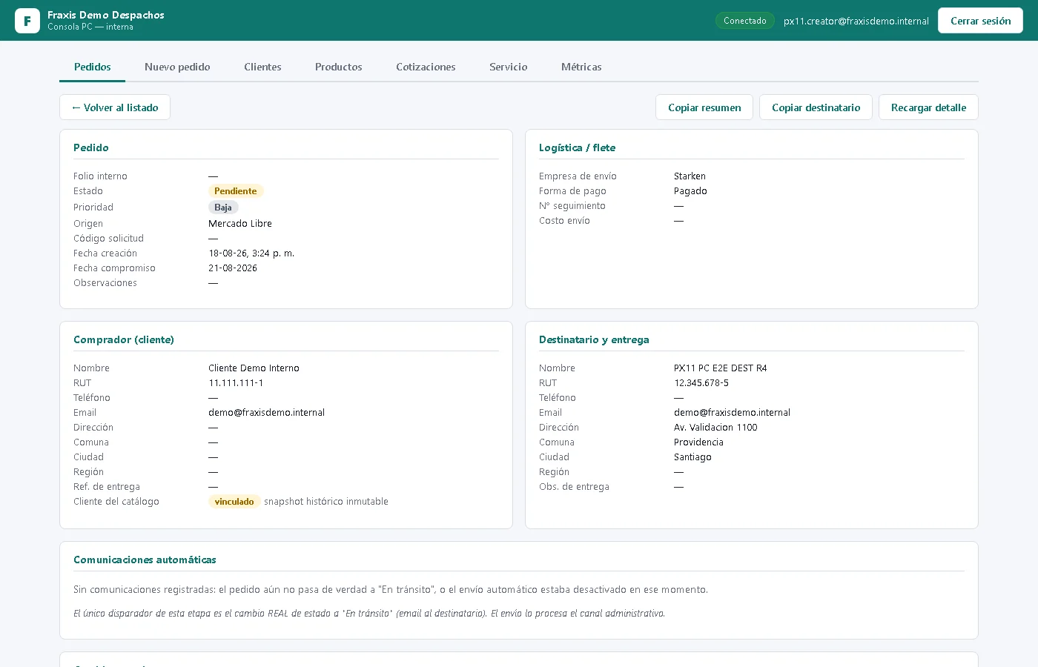Click buyer RUT 11.111.111-1
The width and height of the screenshot is (1038, 667).
coord(236,383)
